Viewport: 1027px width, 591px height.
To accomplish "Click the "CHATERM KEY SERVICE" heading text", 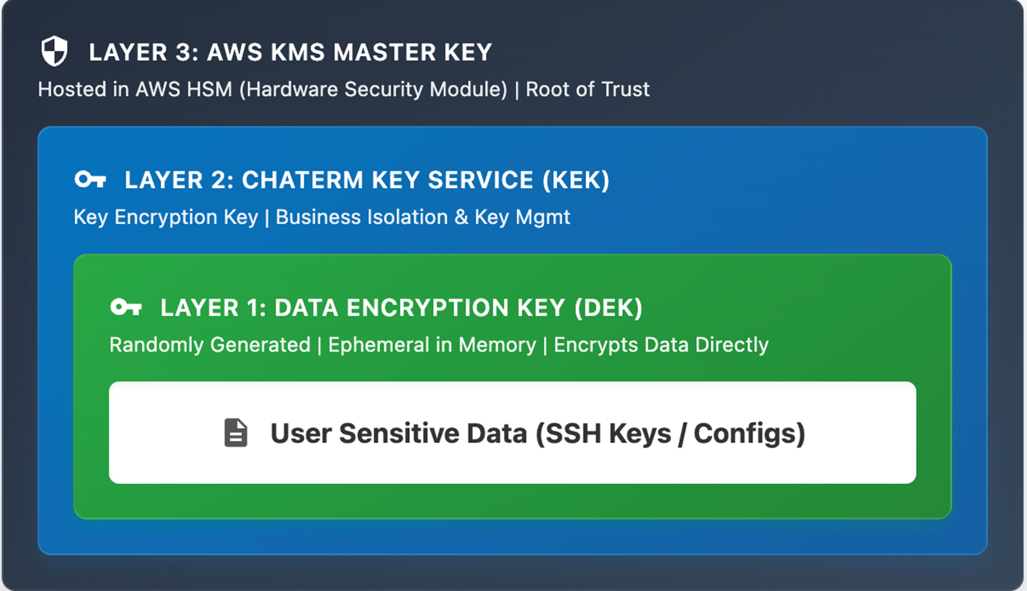I will coord(387,180).
